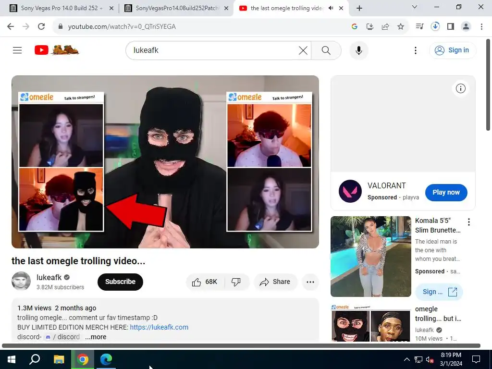
Task: Open tab search dropdown chevron
Action: (415, 7)
